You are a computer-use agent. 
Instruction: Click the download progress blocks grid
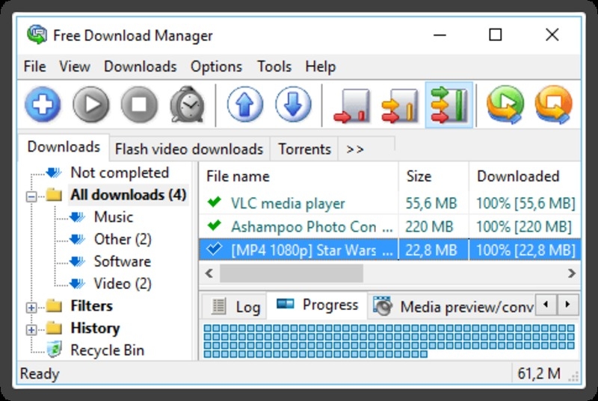pos(389,341)
